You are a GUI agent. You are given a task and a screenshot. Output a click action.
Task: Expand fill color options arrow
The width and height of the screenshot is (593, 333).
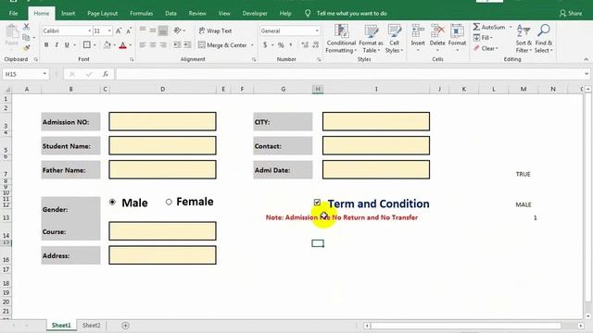coord(114,45)
